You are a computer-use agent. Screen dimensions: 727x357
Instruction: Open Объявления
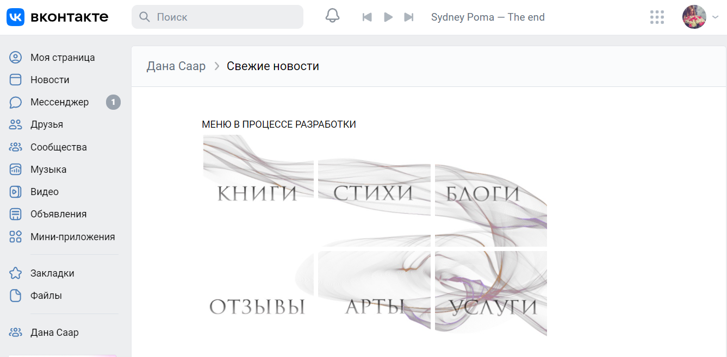click(59, 214)
